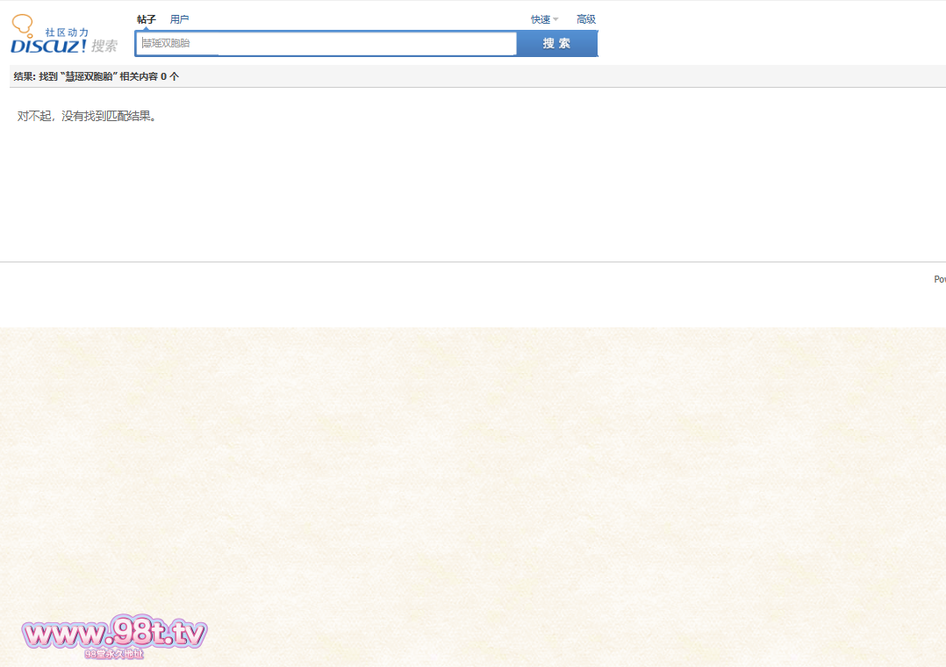Viewport: 946px width, 667px height.
Task: Click the truncated Powered-by footer text
Action: point(939,279)
